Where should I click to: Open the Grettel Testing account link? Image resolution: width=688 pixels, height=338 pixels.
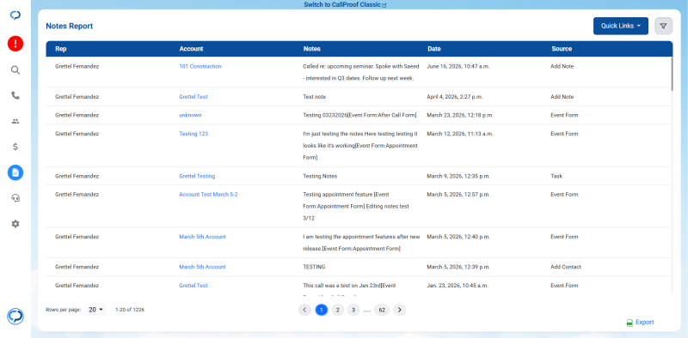197,176
